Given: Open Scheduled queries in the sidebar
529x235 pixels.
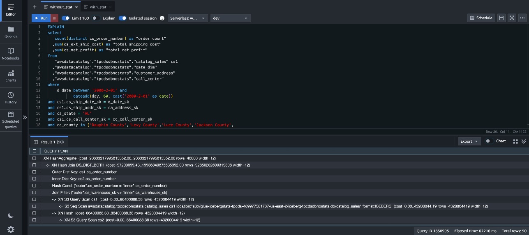Looking at the screenshot, I should point(11,120).
